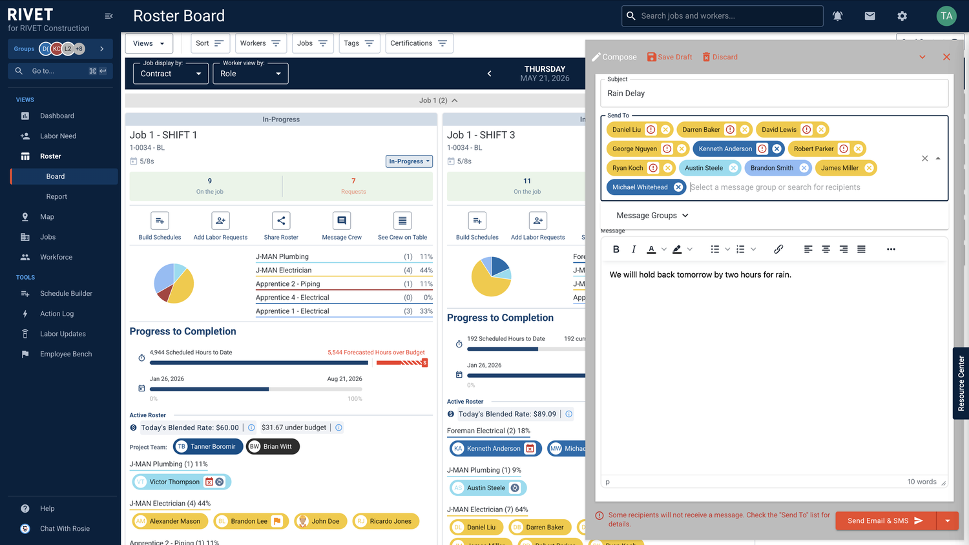Open Labor Need in sidebar
969x545 pixels.
pos(58,136)
